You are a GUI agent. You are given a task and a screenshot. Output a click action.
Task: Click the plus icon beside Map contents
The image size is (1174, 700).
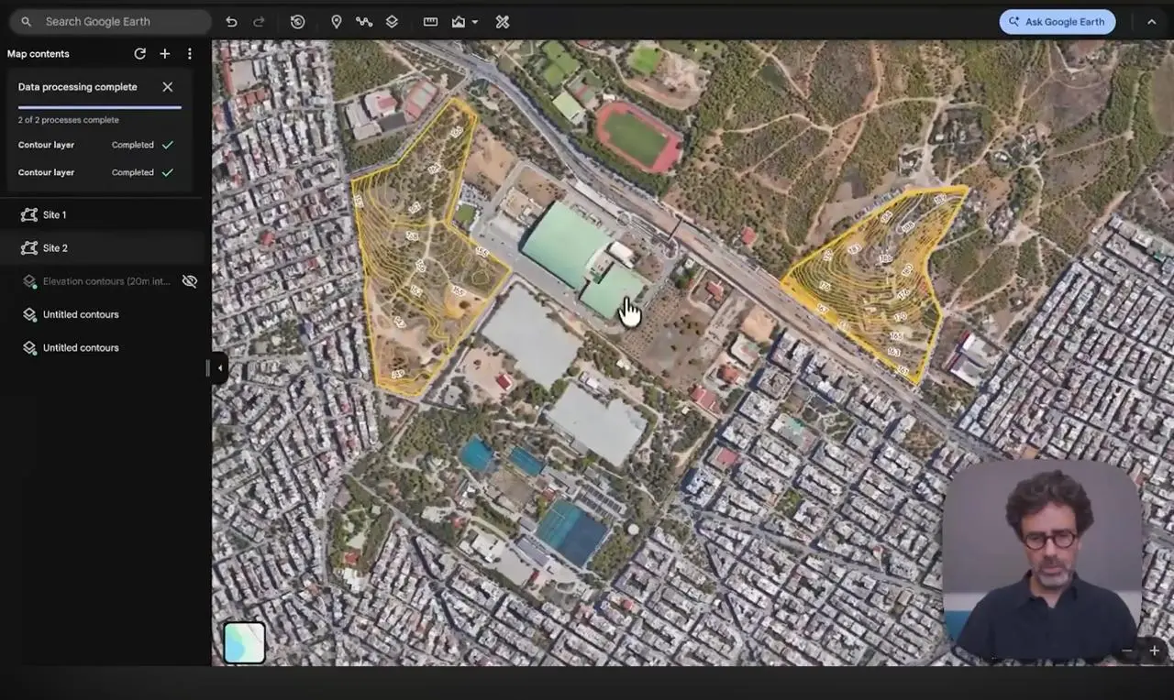tap(165, 54)
